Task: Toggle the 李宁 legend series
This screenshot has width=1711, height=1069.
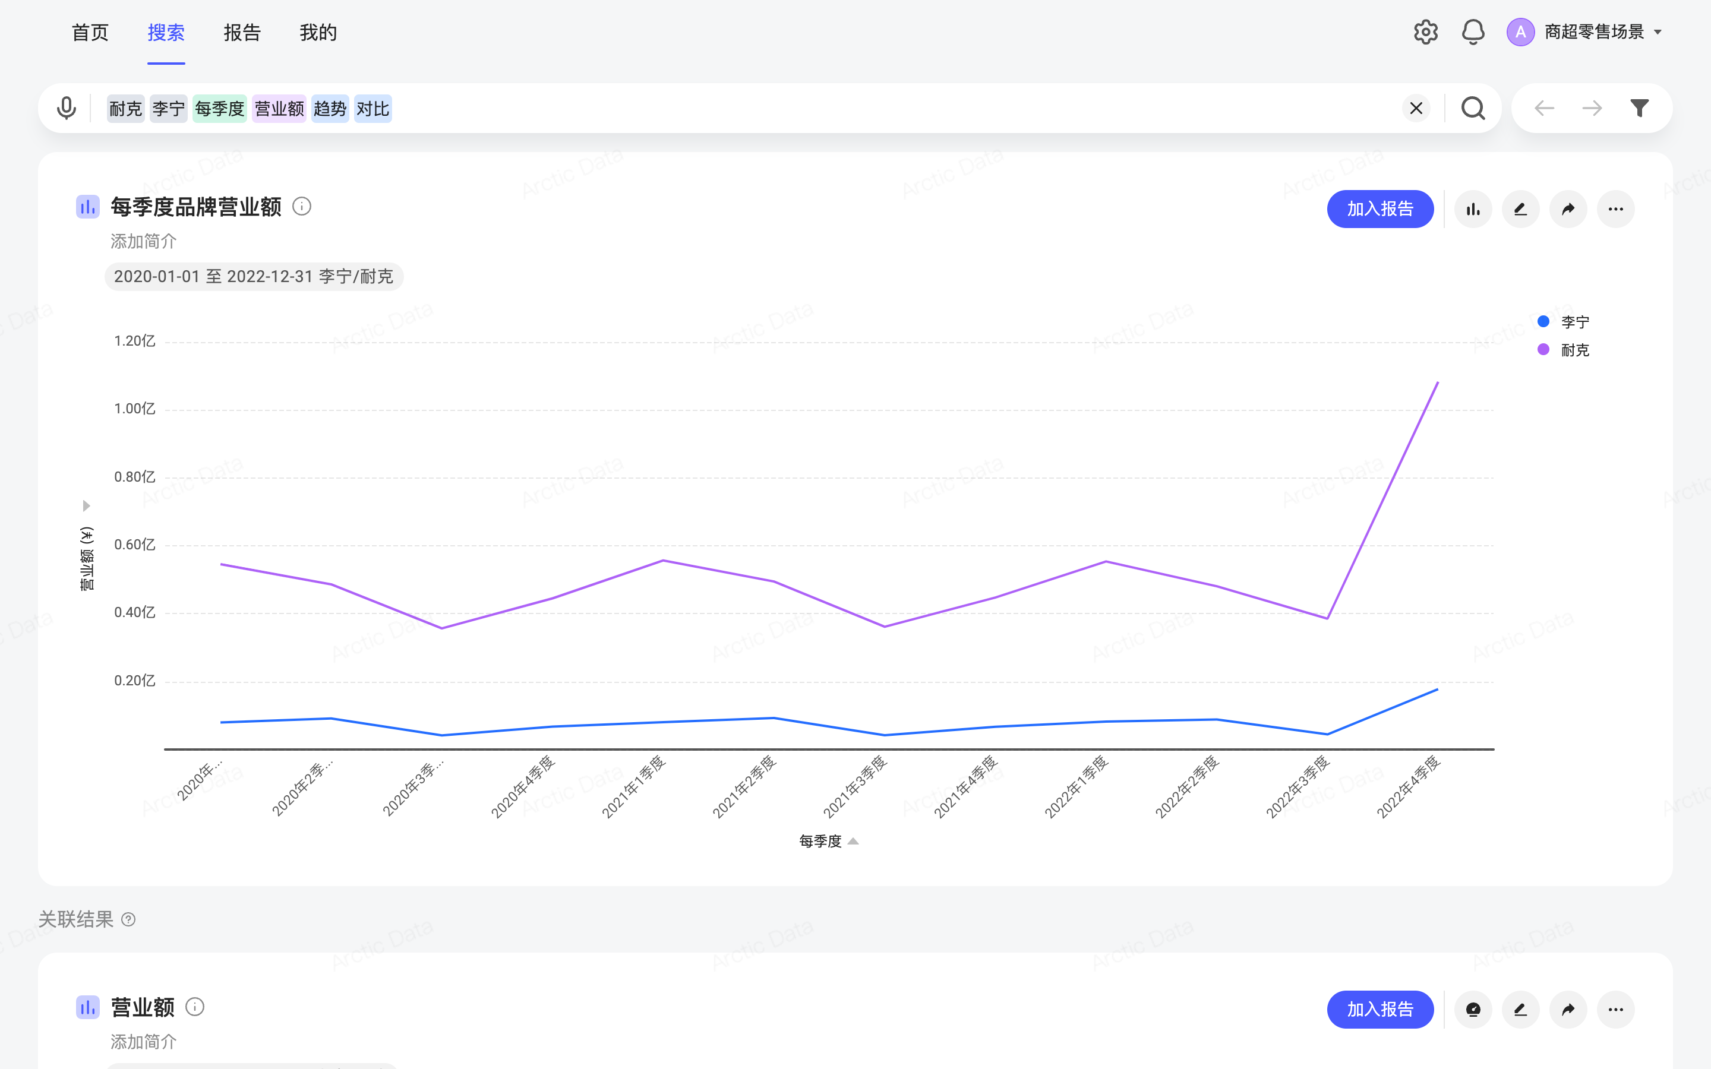Action: point(1563,322)
